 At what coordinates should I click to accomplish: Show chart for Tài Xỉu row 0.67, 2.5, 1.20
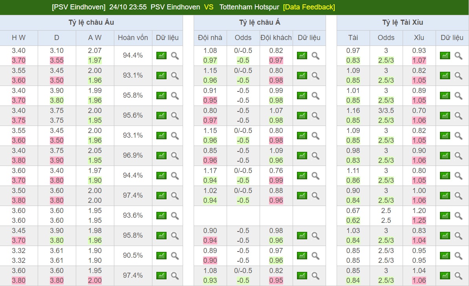445,216
